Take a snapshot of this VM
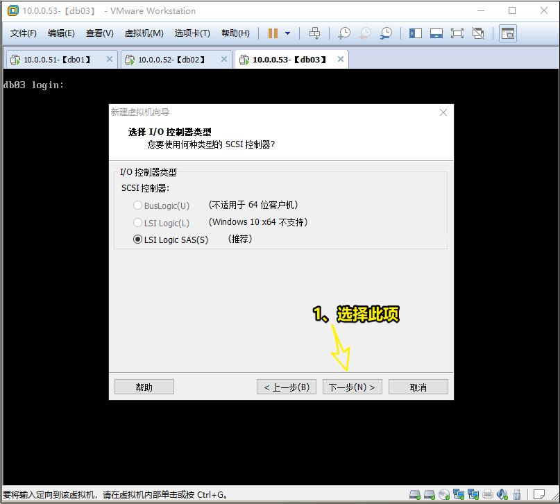Screen dimensions: 560x504 pos(344,33)
